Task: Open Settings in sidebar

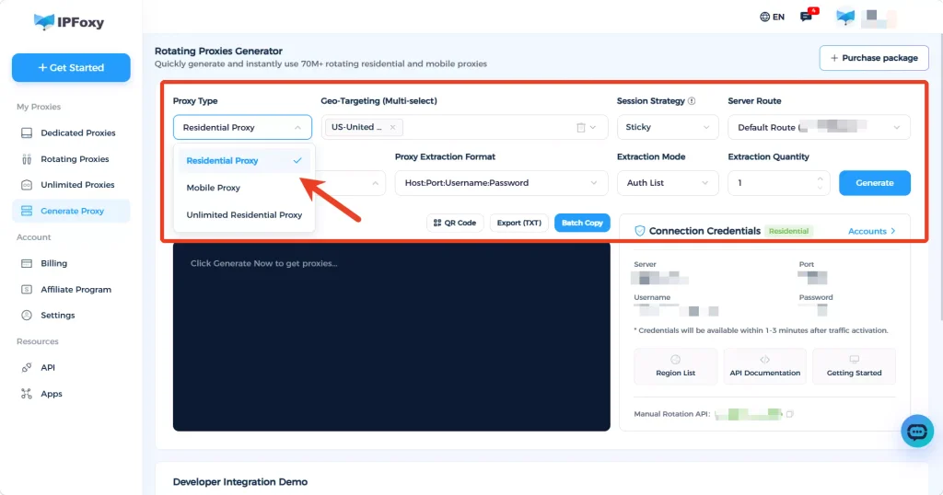Action: click(x=71, y=316)
